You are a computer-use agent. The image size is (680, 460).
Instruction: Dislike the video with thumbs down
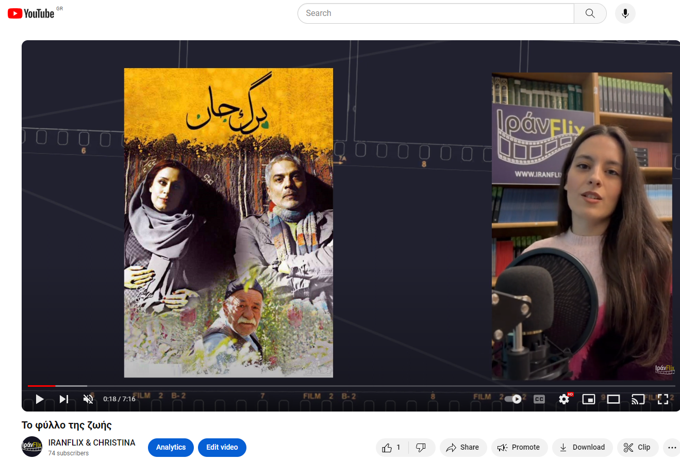tap(421, 447)
